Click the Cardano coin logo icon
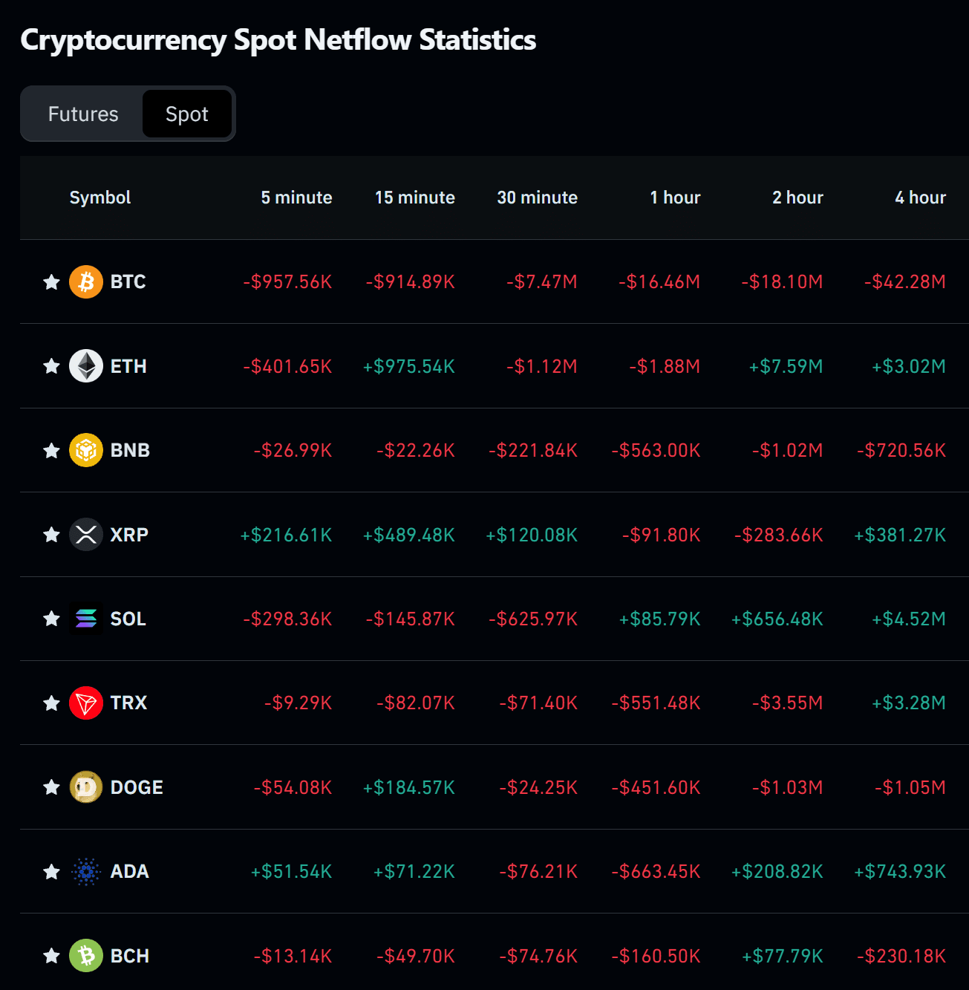The height and width of the screenshot is (990, 969). [x=86, y=871]
